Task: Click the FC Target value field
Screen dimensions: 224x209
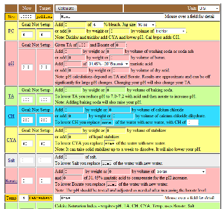Action: [45, 35]
